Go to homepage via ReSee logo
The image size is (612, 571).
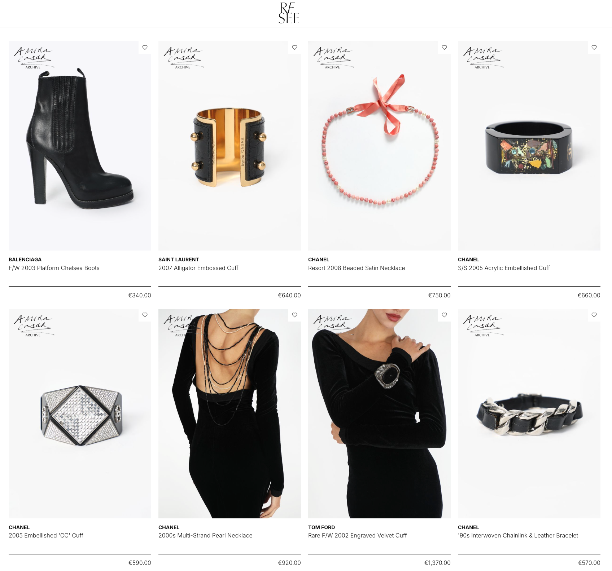[x=289, y=13]
